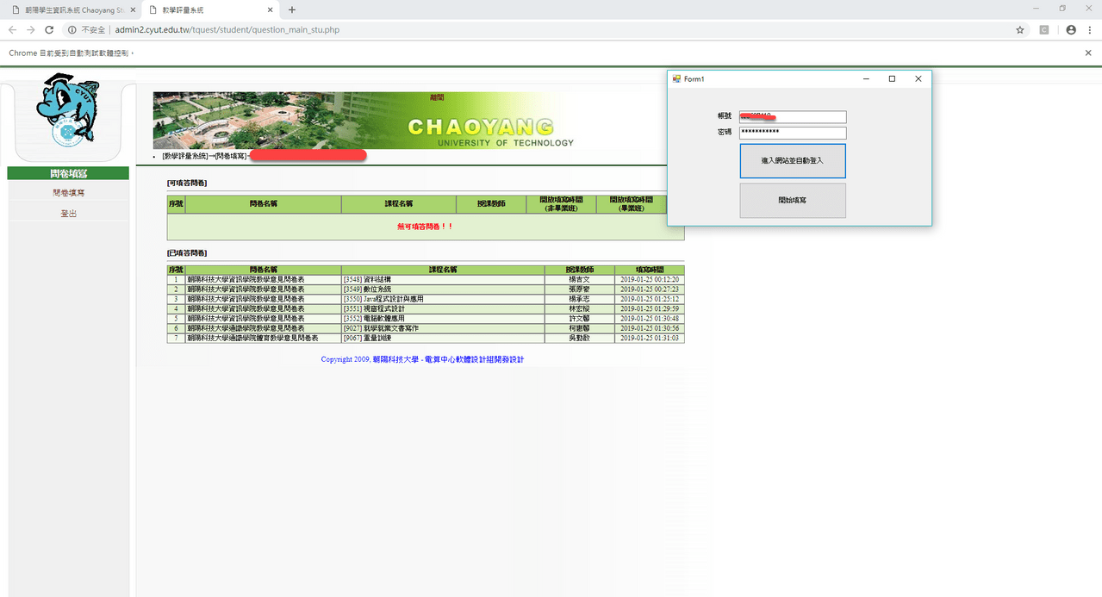Screen dimensions: 1102x597
Task: Close the 教學評量系統 tab
Action: pos(271,9)
